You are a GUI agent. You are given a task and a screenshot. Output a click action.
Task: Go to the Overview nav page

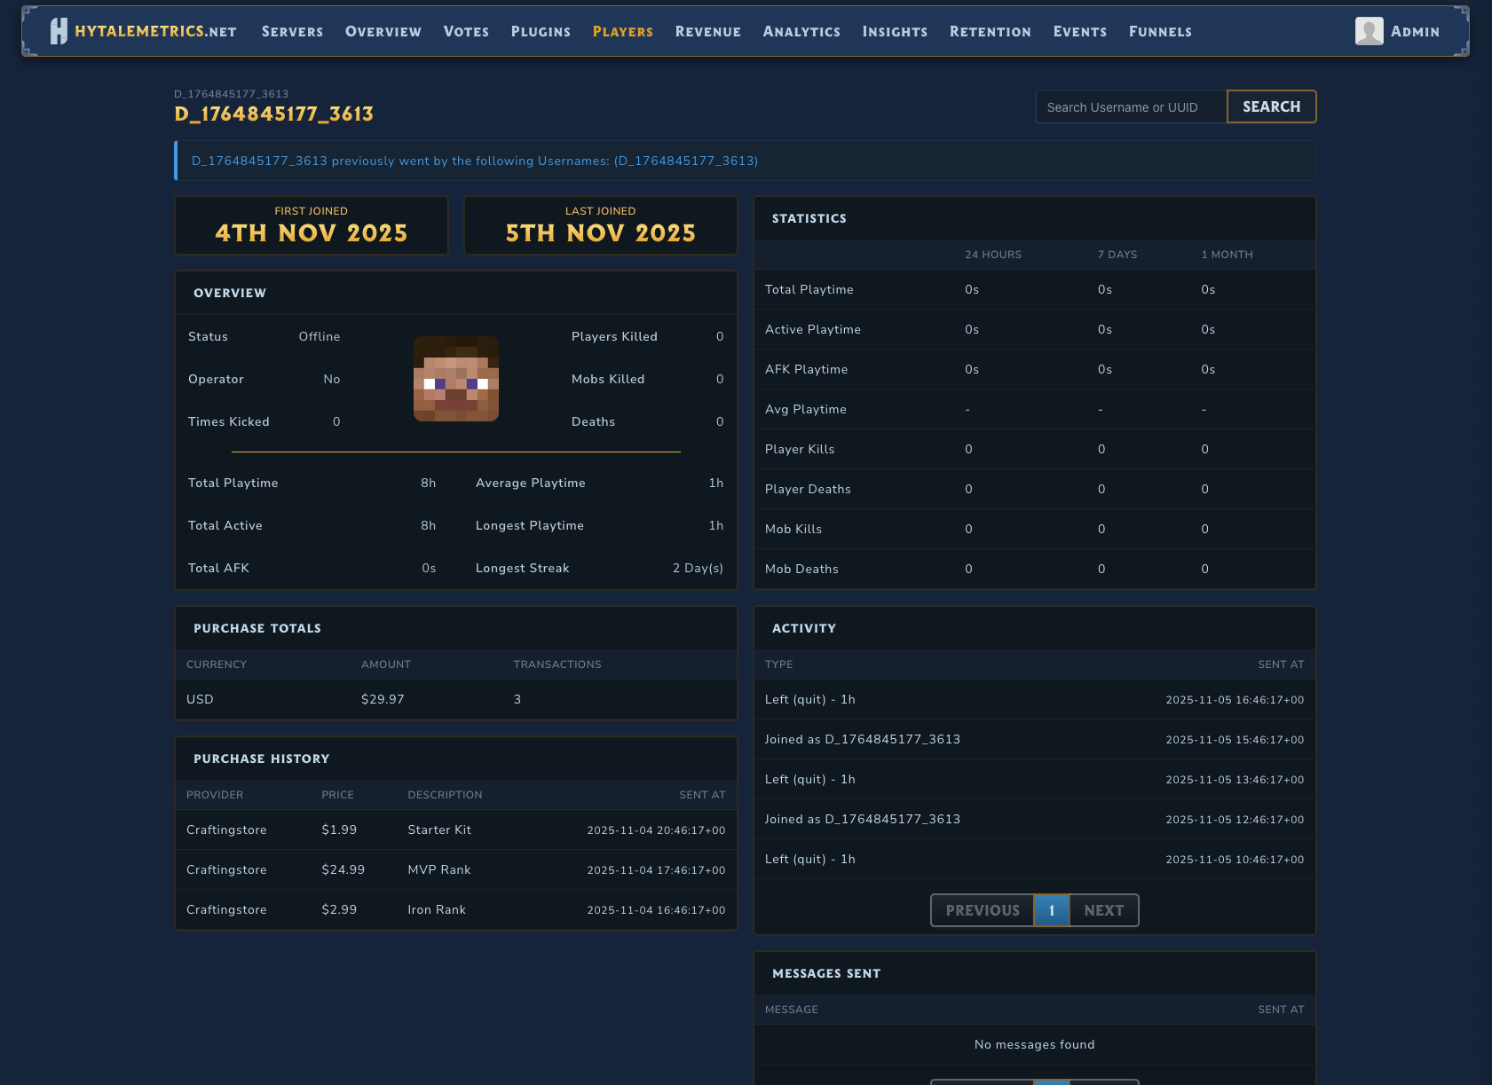[x=383, y=31]
